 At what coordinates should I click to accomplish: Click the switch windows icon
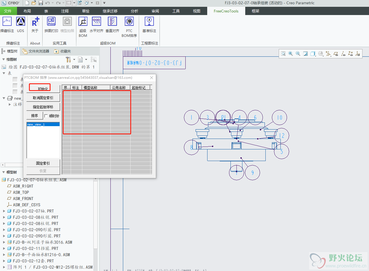click(x=87, y=3)
